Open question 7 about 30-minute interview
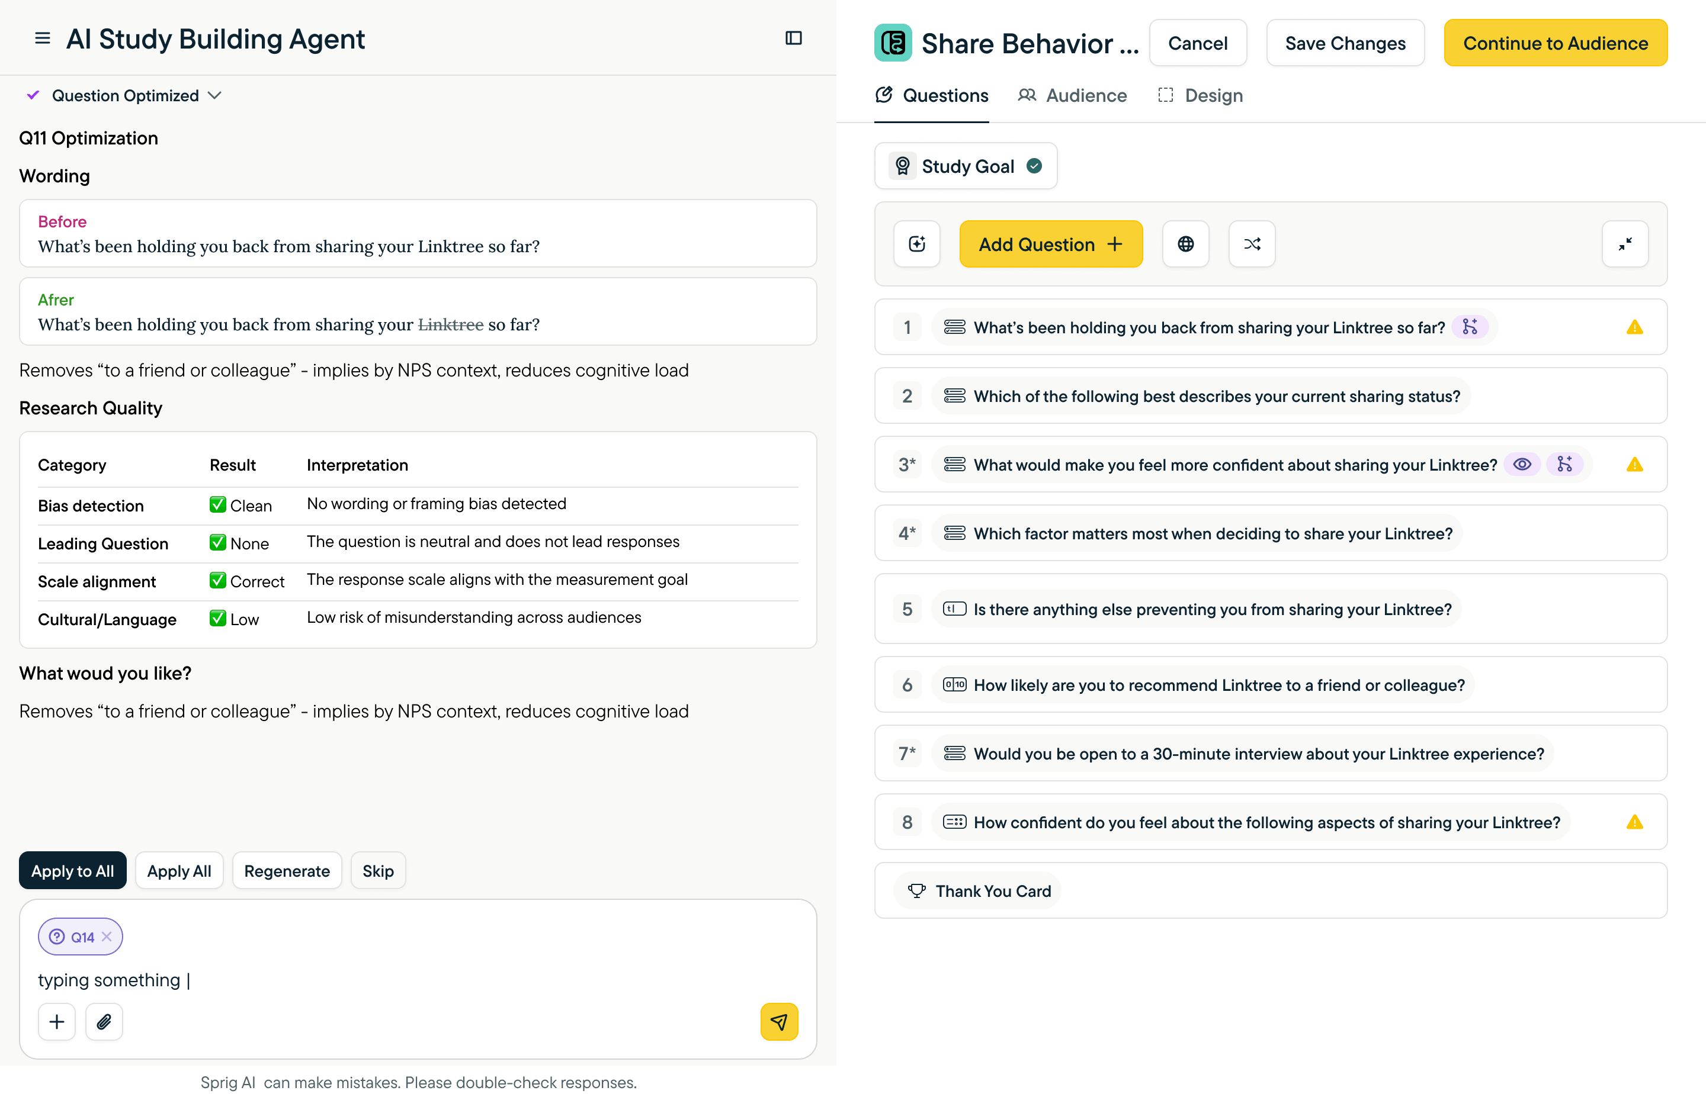Viewport: 1706px width, 1094px height. [x=1270, y=753]
